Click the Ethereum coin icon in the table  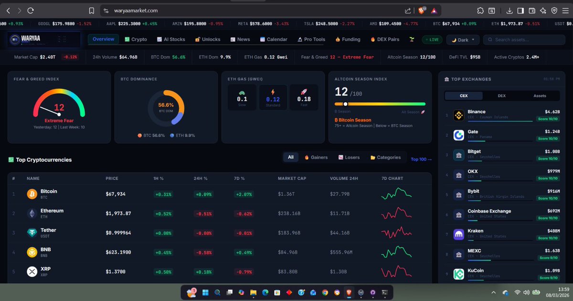[32, 213]
